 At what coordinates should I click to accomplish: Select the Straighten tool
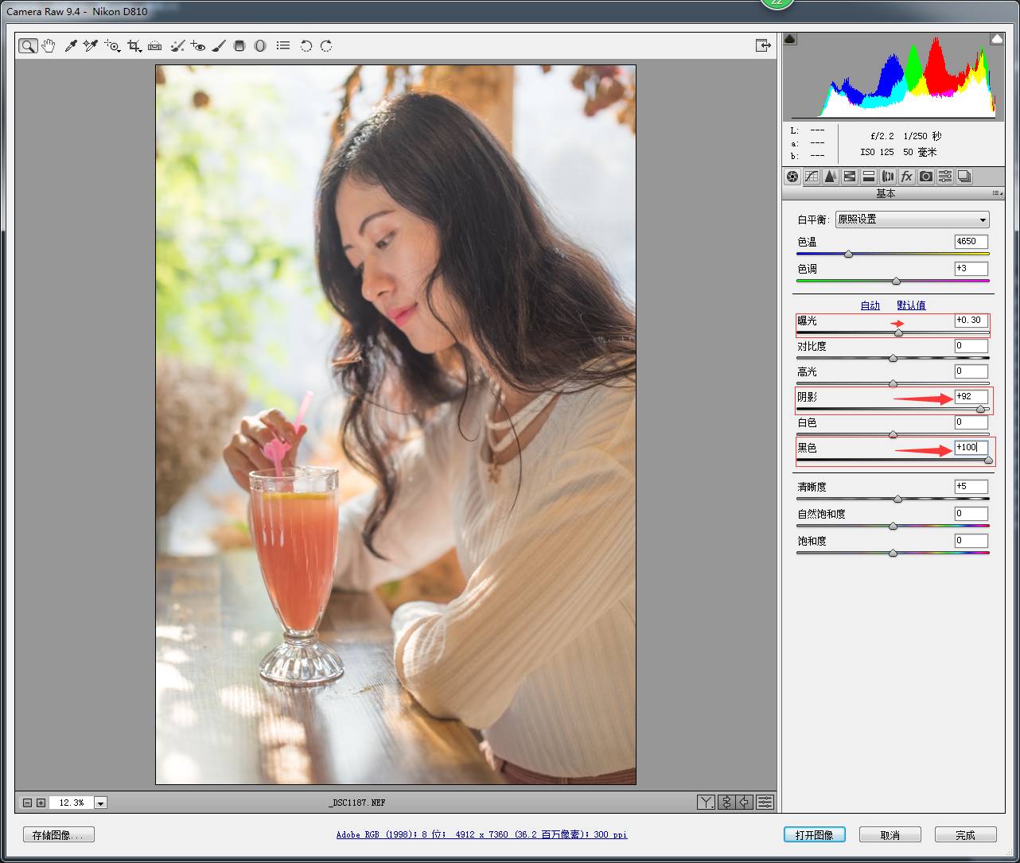(155, 46)
